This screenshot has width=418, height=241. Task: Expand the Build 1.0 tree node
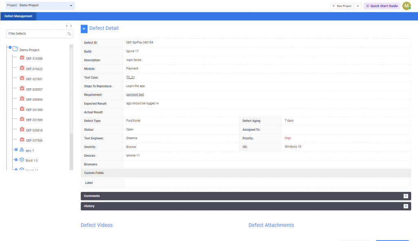(16, 160)
